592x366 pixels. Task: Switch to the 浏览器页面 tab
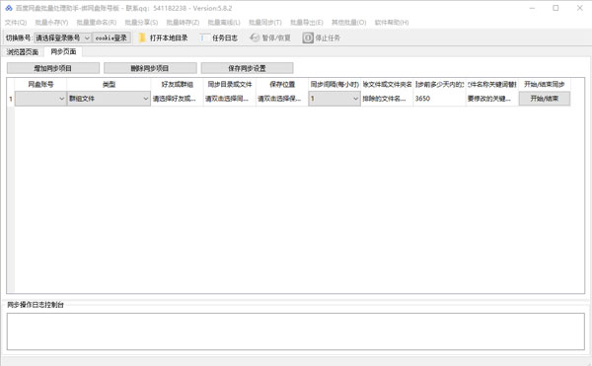pyautogui.click(x=23, y=52)
